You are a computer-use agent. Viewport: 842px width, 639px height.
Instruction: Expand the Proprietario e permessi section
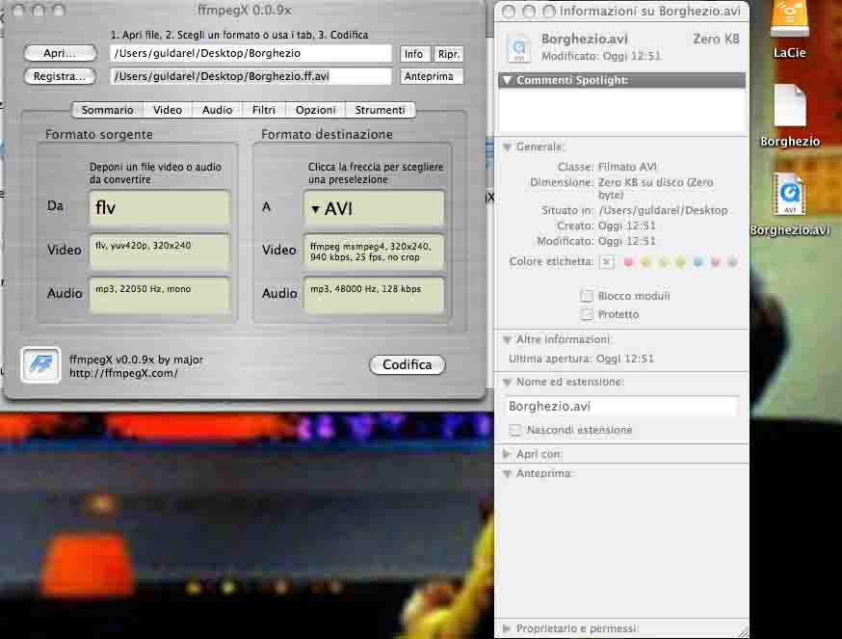coord(507,627)
